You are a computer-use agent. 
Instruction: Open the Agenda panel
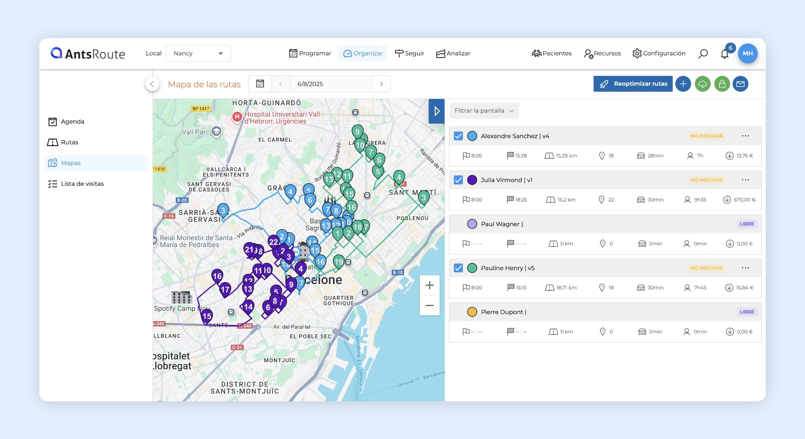click(x=72, y=121)
